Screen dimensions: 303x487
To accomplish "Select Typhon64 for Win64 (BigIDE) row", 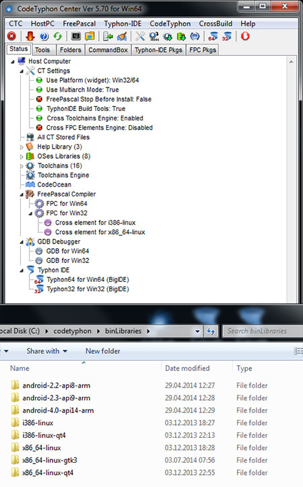I will point(88,280).
